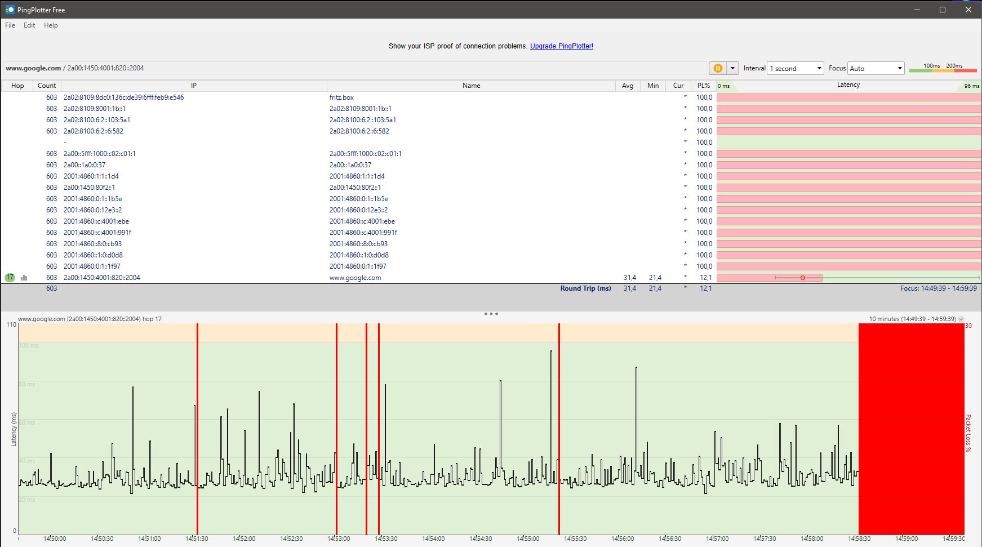
Task: Sort by the PL% column header
Action: (703, 86)
